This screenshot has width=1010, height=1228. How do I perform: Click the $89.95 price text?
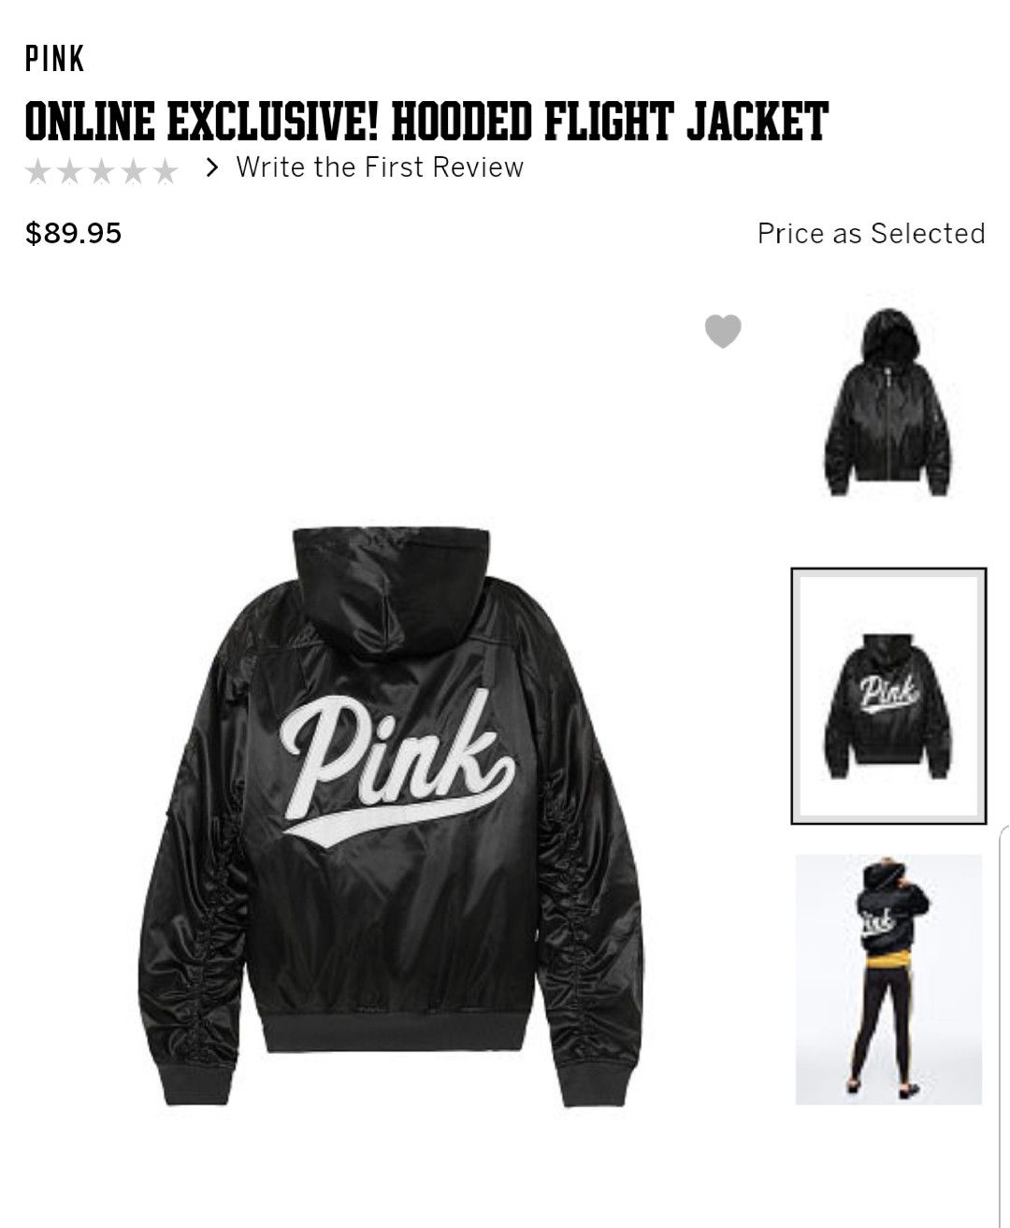pyautogui.click(x=74, y=233)
